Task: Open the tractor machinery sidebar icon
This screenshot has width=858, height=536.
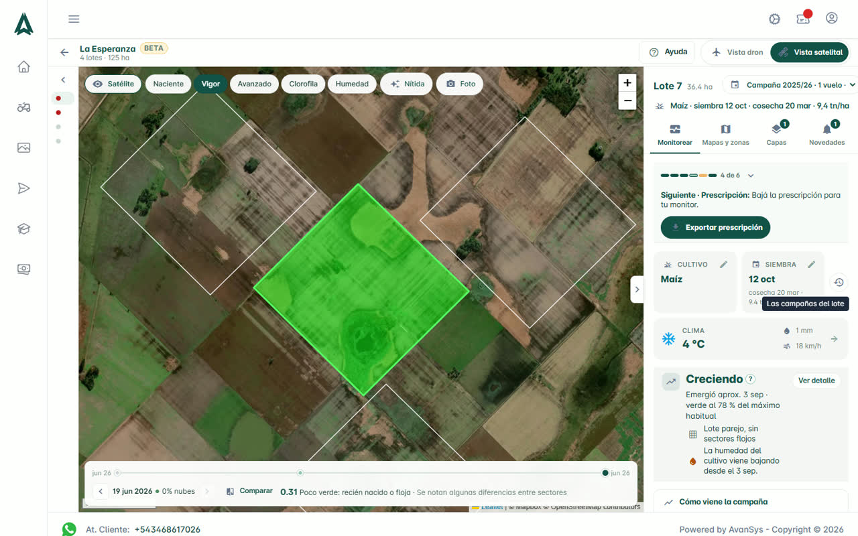Action: pyautogui.click(x=24, y=107)
